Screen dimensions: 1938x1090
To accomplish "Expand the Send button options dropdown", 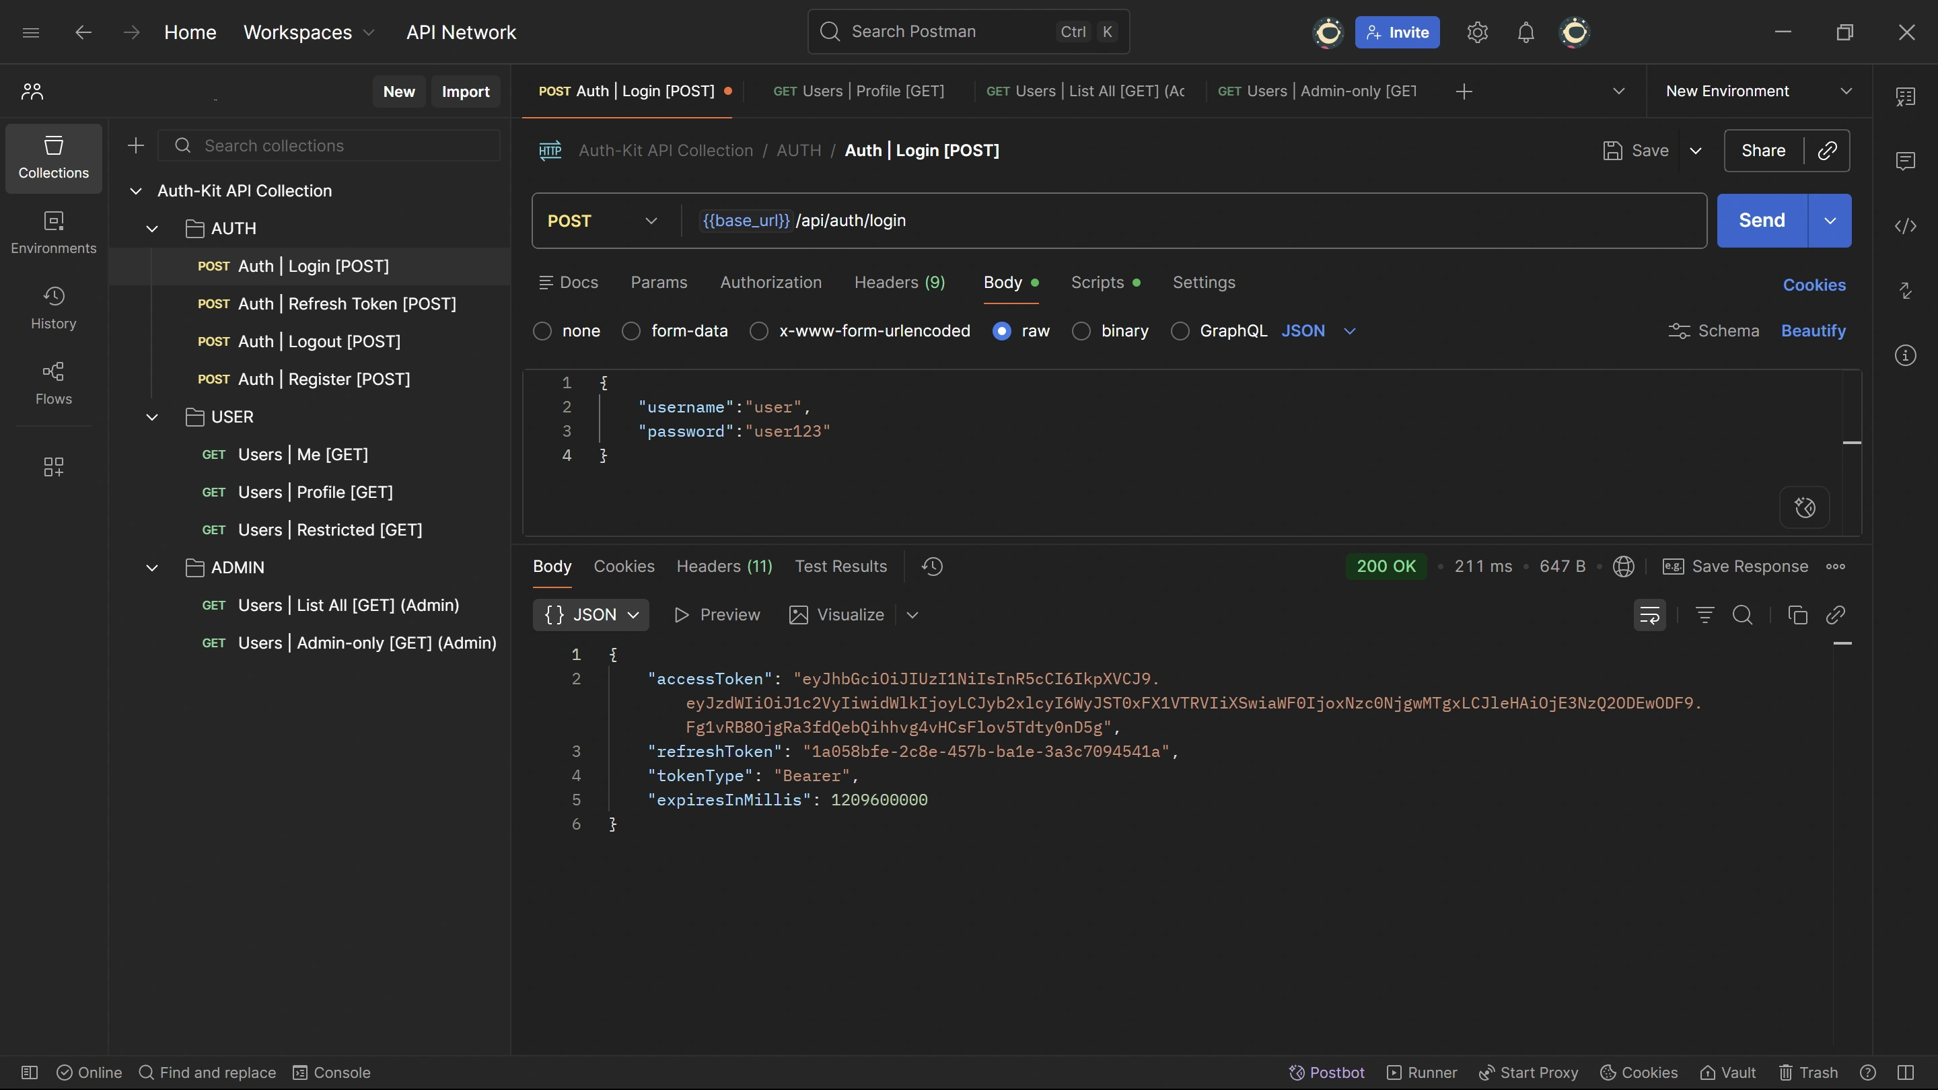I will click(1830, 219).
